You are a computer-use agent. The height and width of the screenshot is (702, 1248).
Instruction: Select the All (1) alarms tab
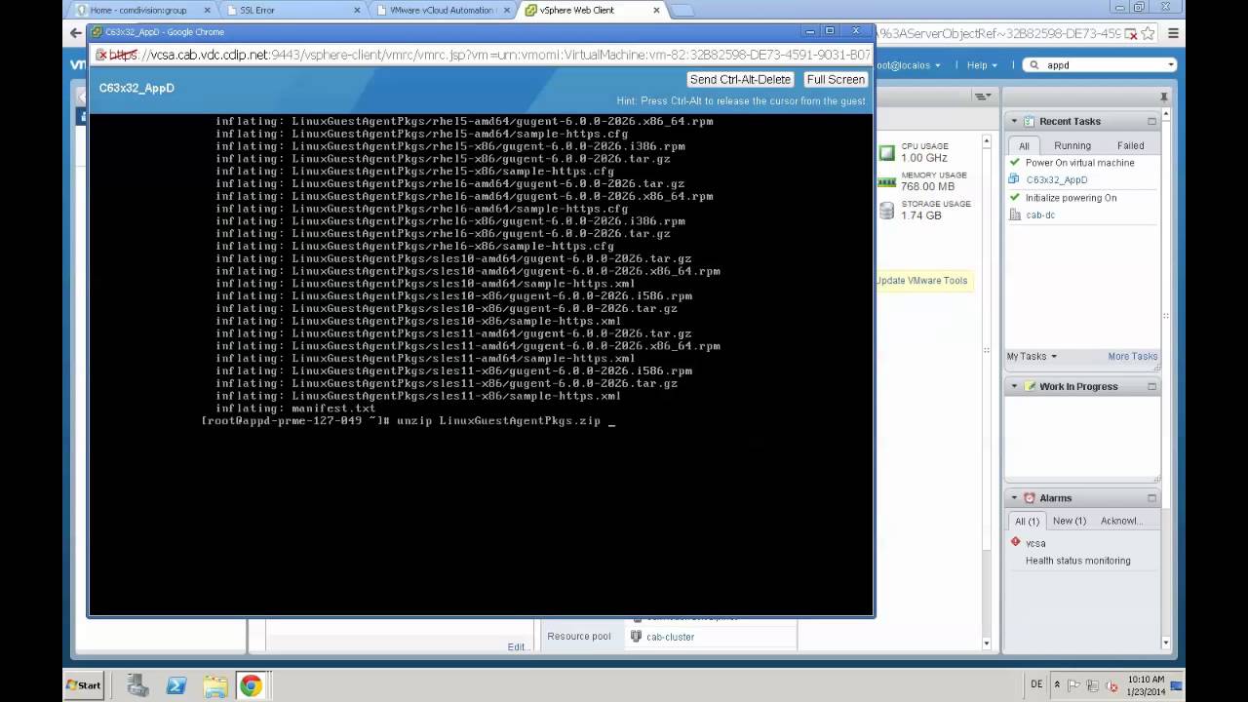[x=1027, y=521]
